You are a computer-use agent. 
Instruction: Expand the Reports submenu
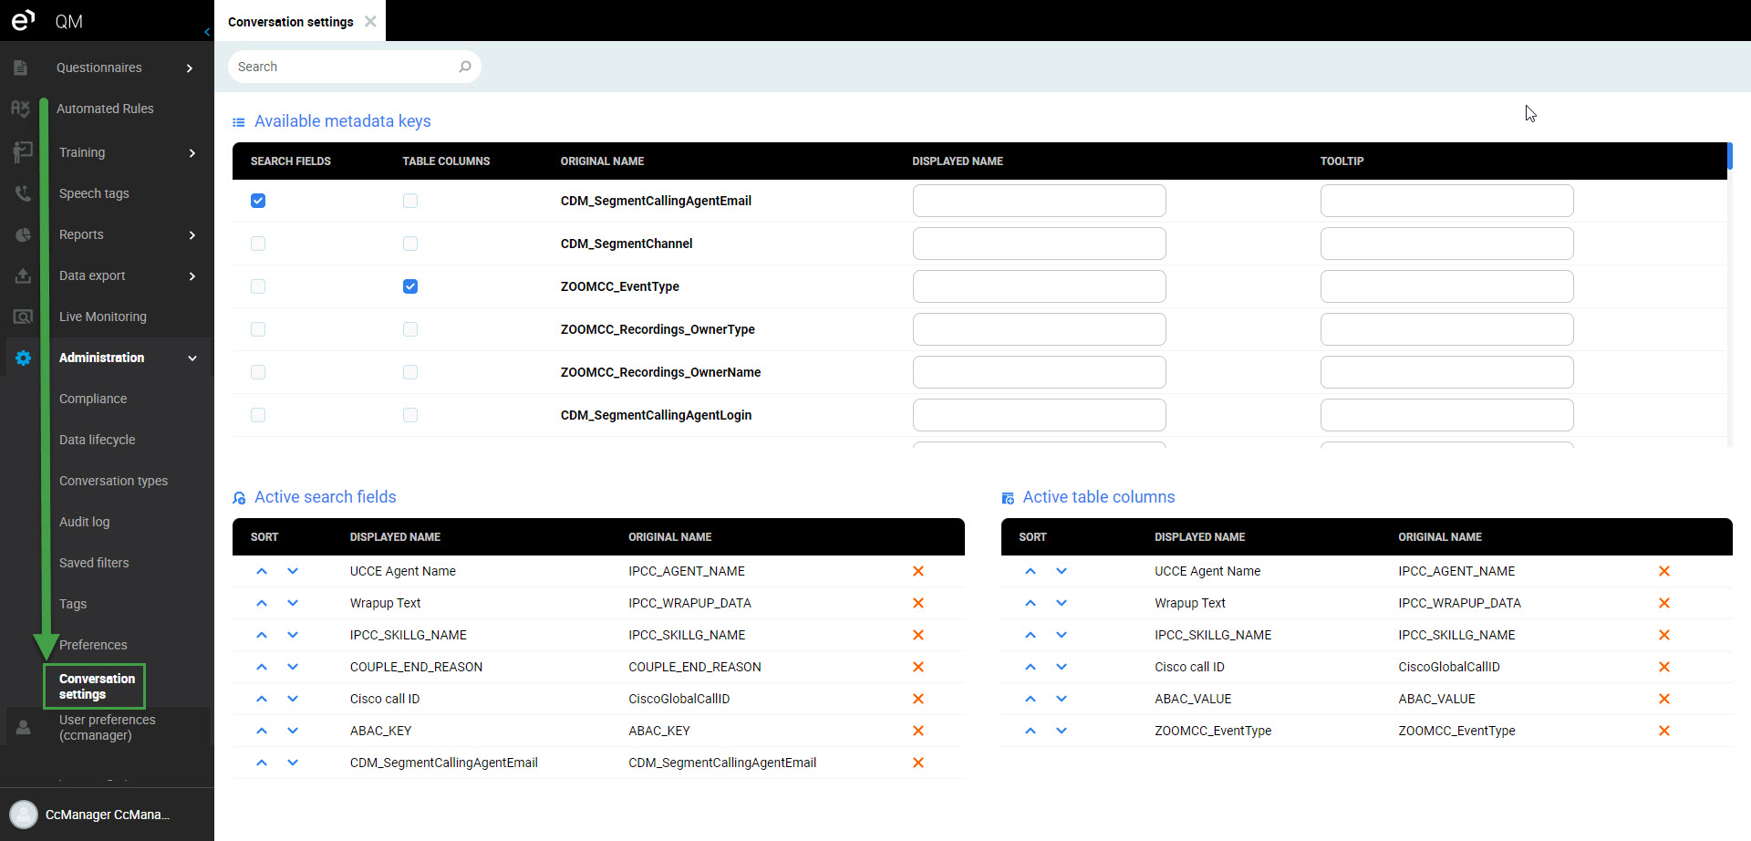click(192, 234)
